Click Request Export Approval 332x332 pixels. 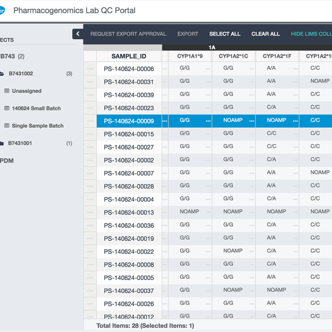[128, 34]
